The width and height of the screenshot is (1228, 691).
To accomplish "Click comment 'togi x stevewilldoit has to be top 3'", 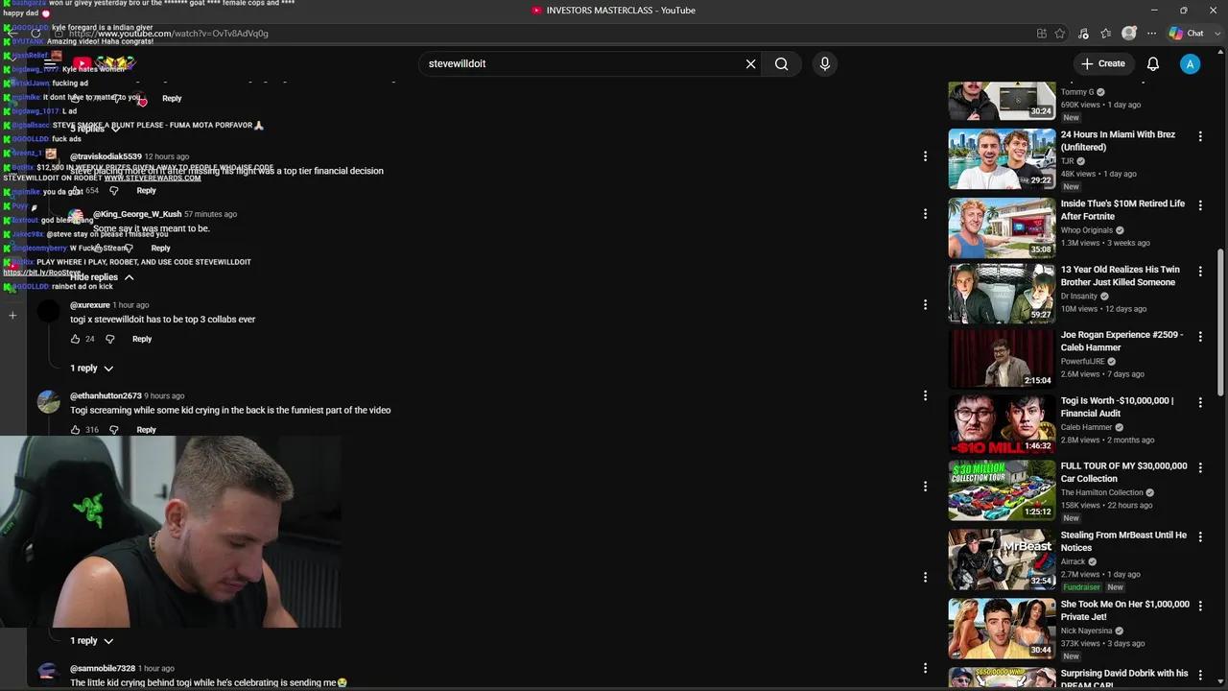I will (163, 319).
